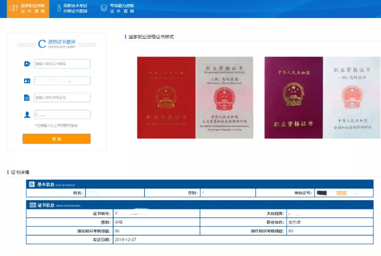The image size is (381, 256).
Task: Focus the ID card number input field
Action: [x=62, y=81]
